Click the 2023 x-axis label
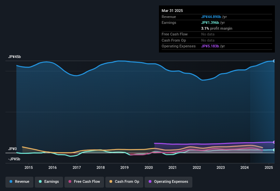The image size is (280, 191). 221,167
